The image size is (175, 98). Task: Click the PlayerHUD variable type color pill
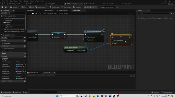[16, 64]
